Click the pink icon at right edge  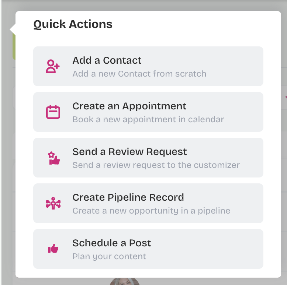click(x=286, y=97)
